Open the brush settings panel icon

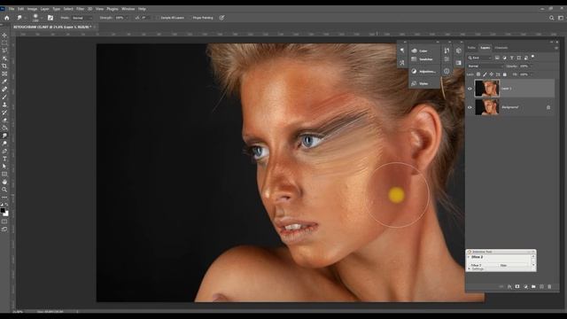tap(50, 18)
